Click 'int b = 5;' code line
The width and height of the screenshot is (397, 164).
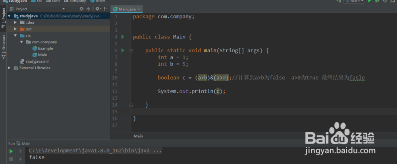(173, 64)
